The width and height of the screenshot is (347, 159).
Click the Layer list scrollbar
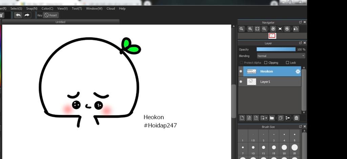tap(304, 90)
